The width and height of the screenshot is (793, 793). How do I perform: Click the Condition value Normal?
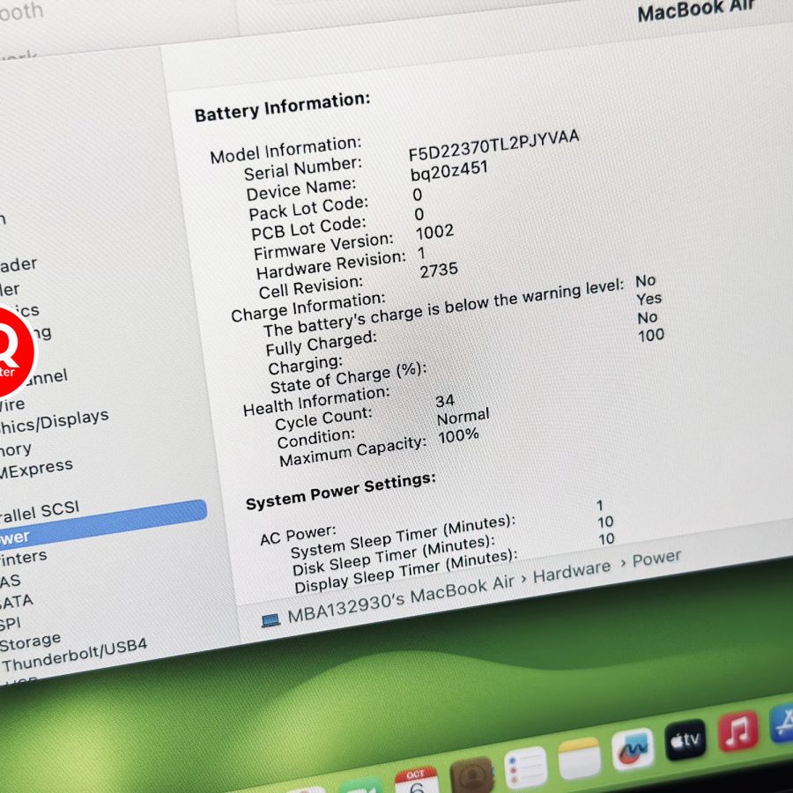463,418
